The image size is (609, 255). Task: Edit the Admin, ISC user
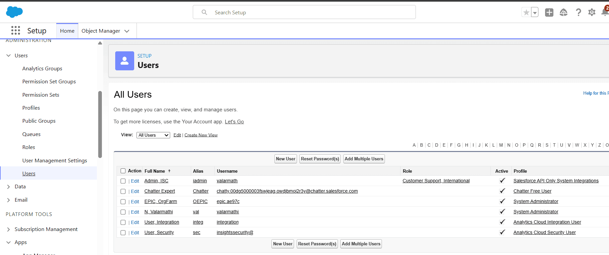coord(135,181)
